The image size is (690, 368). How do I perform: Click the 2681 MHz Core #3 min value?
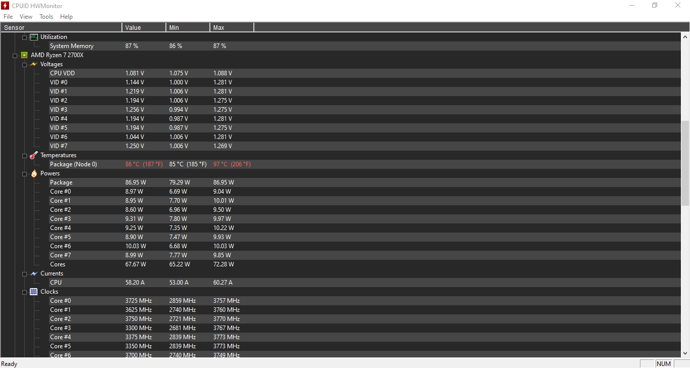click(182, 328)
